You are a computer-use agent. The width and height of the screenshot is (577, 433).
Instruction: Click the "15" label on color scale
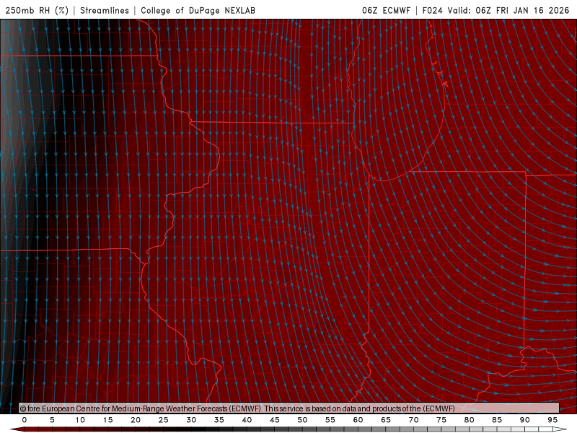pyautogui.click(x=107, y=420)
